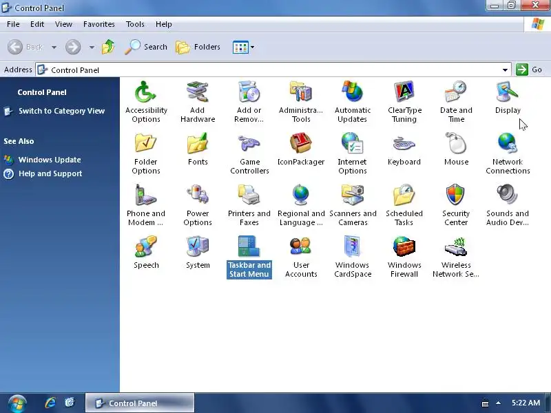Click the Up one level toolbar button

tap(108, 47)
